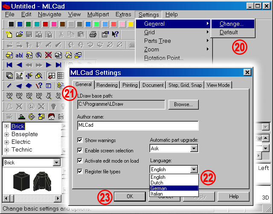This screenshot has width=273, height=214.
Task: Click the New file toolbar icon
Action: [x=9, y=34]
